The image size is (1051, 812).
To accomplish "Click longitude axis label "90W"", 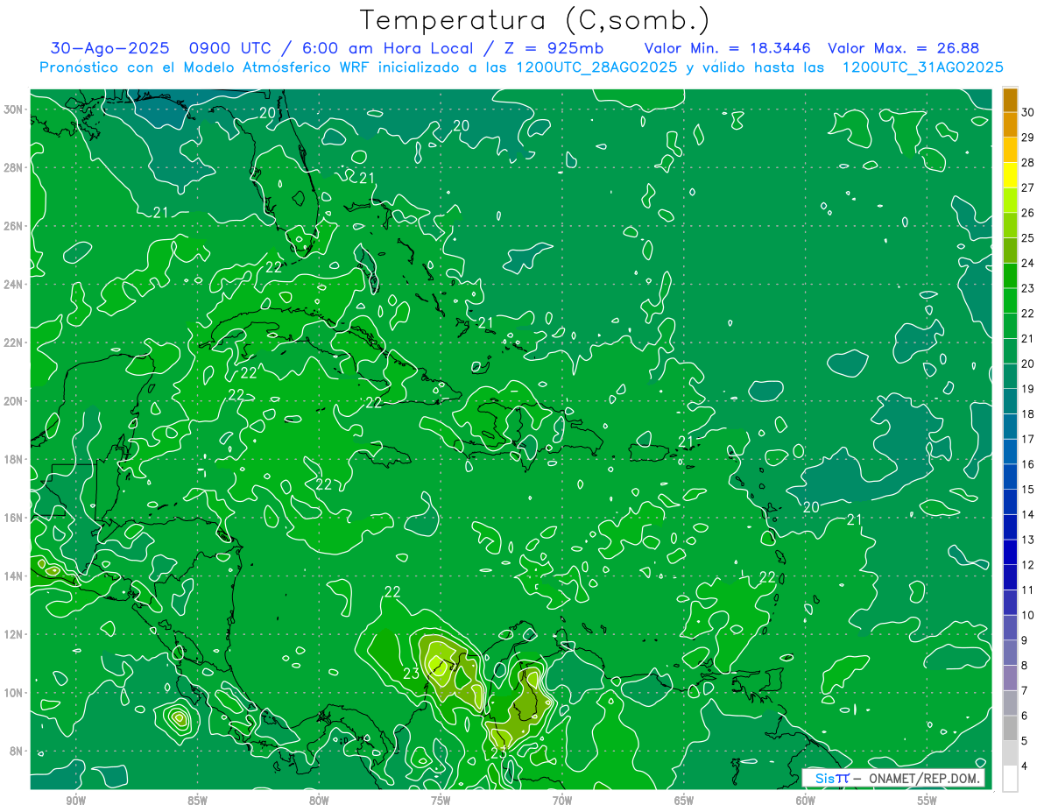I will (75, 801).
